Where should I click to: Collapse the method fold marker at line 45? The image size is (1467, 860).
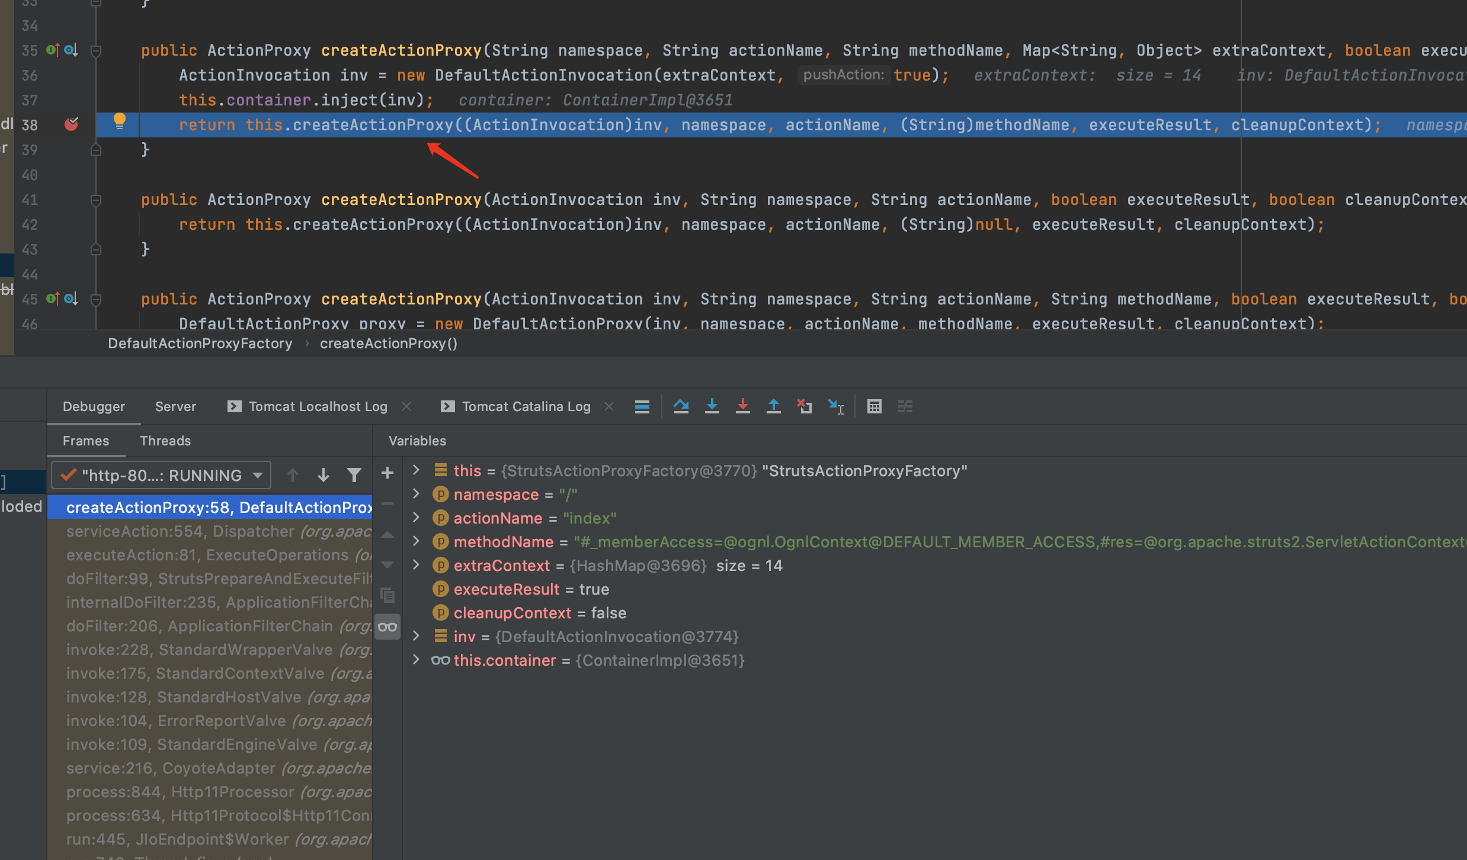95,299
